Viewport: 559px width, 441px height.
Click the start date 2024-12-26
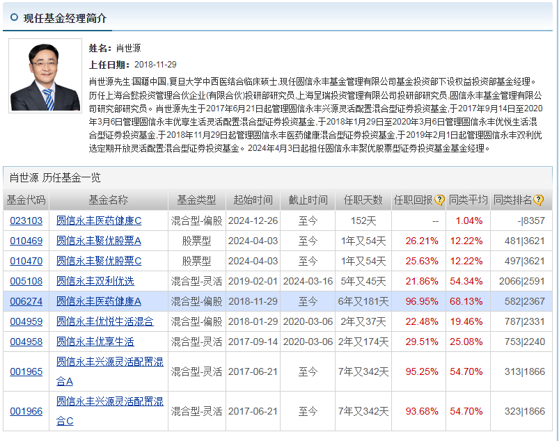[253, 221]
